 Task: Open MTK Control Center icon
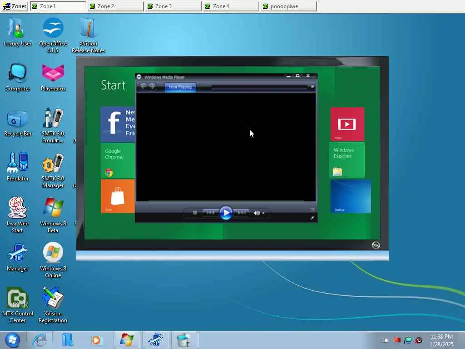[18, 305]
